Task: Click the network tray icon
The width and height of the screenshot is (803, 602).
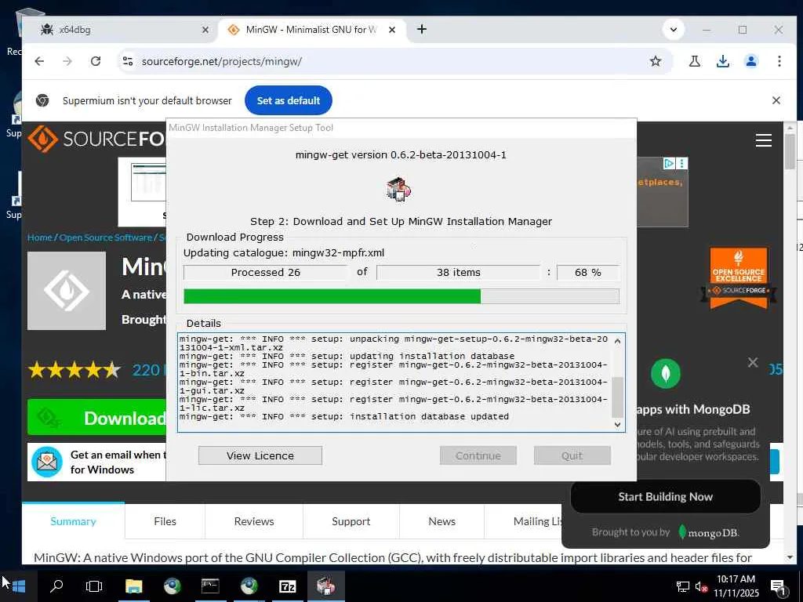Action: 683,586
